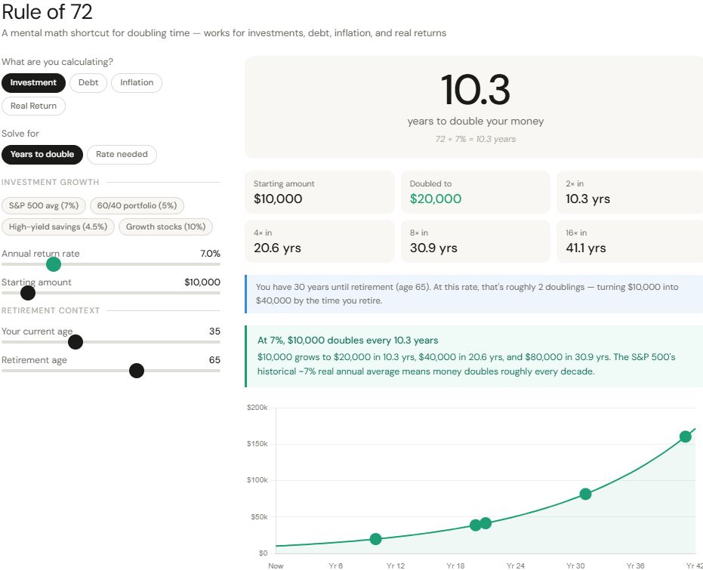Image resolution: width=703 pixels, height=570 pixels.
Task: Select the Real Return option
Action: (x=33, y=106)
